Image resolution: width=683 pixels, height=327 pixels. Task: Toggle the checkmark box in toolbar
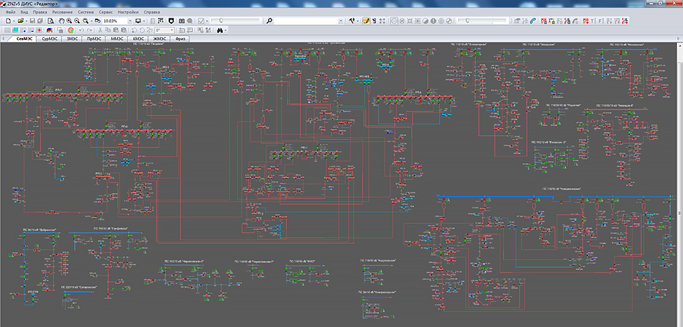click(x=201, y=21)
